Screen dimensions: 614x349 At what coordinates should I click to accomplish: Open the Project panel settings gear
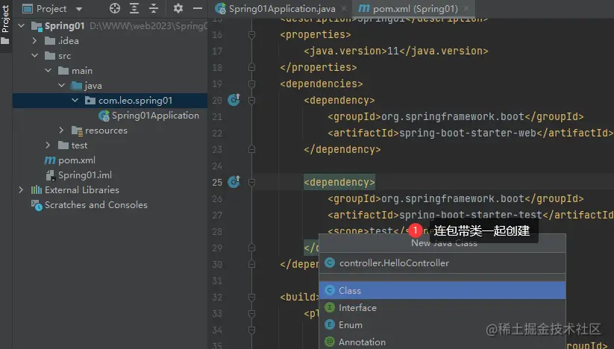(178, 8)
